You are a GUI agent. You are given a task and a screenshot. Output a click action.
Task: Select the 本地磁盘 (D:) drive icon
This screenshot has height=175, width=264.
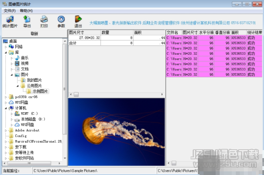tap(17, 119)
